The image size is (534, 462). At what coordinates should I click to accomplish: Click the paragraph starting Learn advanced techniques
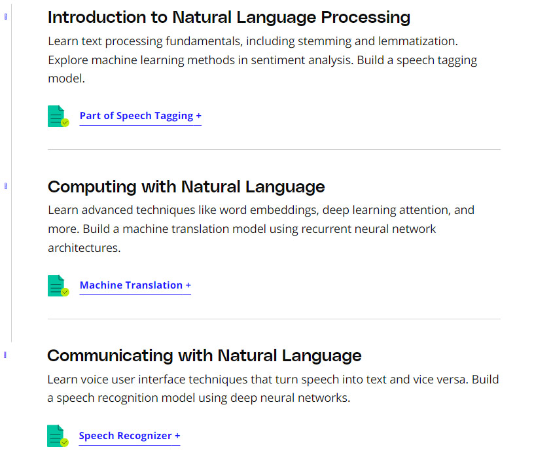tap(261, 229)
